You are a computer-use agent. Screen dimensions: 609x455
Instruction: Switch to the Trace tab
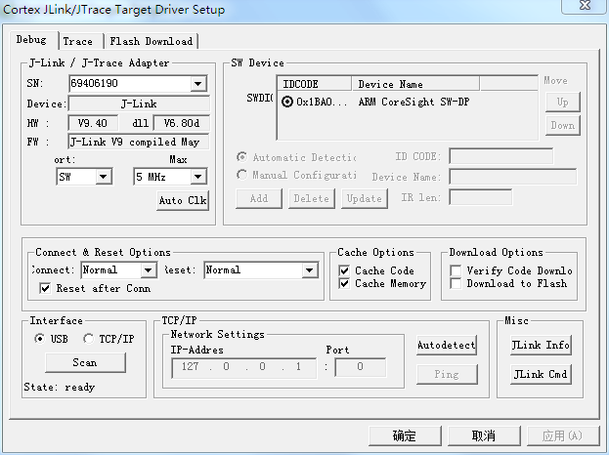point(80,42)
